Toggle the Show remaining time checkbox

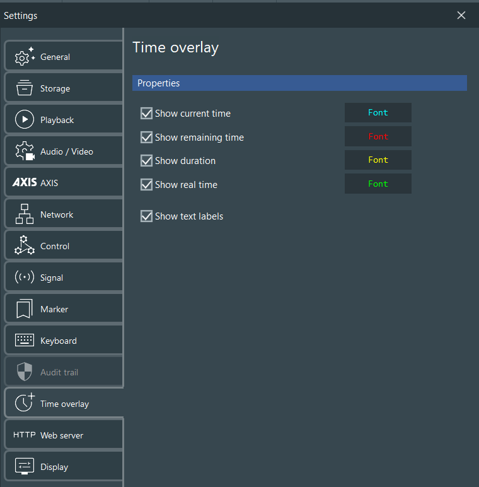tap(146, 138)
